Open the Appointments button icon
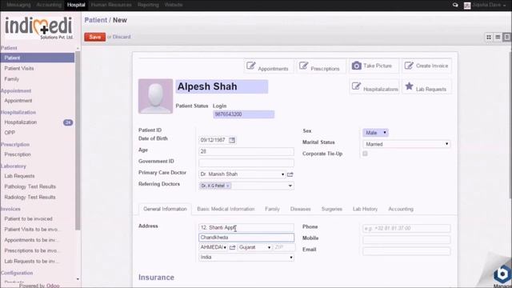 point(250,66)
